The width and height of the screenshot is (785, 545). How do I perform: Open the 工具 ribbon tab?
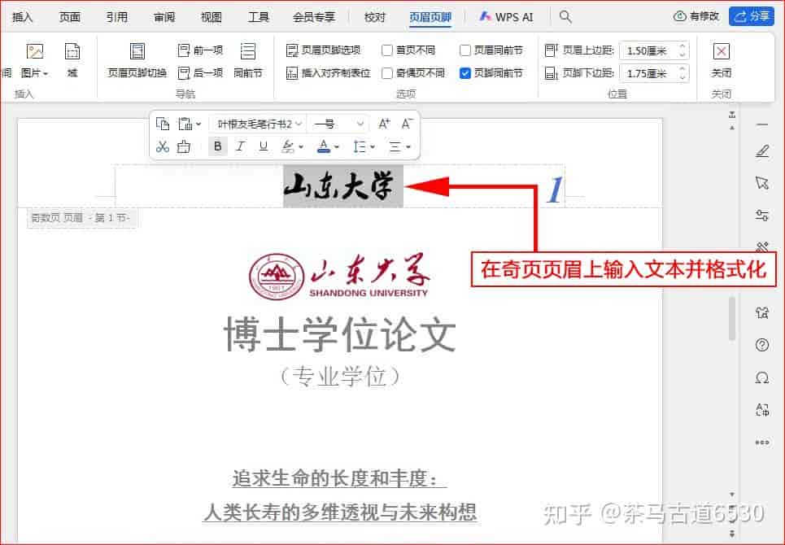[x=259, y=17]
